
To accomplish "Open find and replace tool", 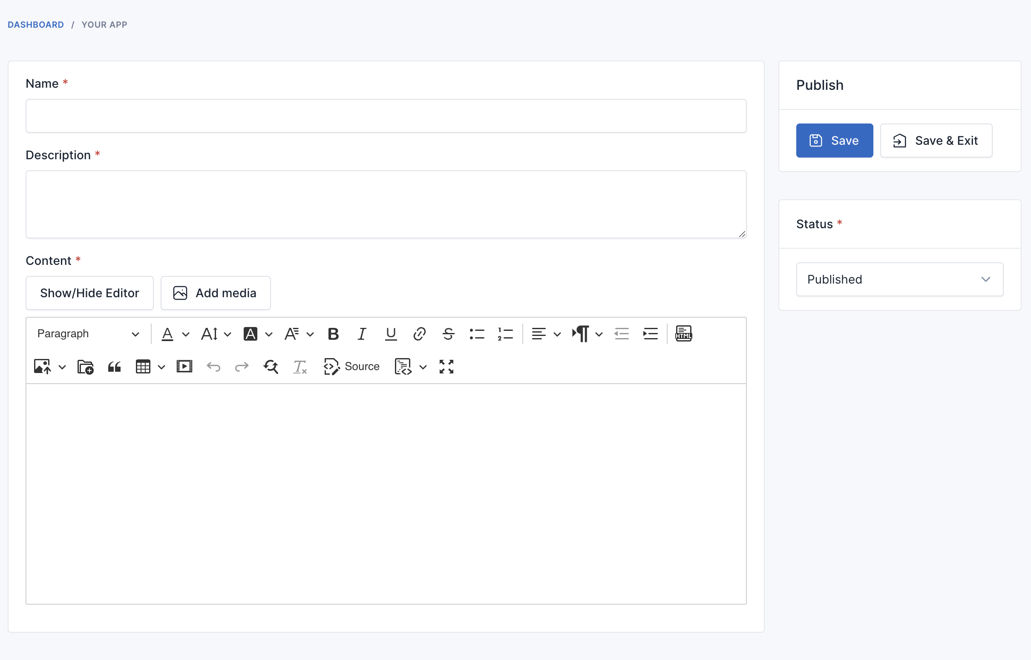I will click(271, 367).
